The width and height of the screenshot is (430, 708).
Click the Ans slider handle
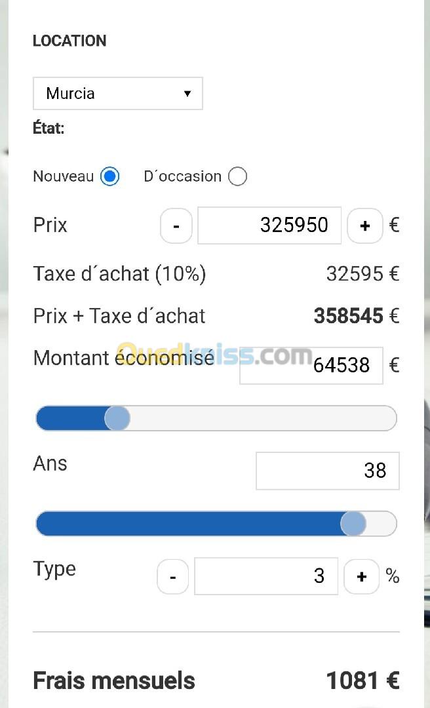click(x=353, y=524)
